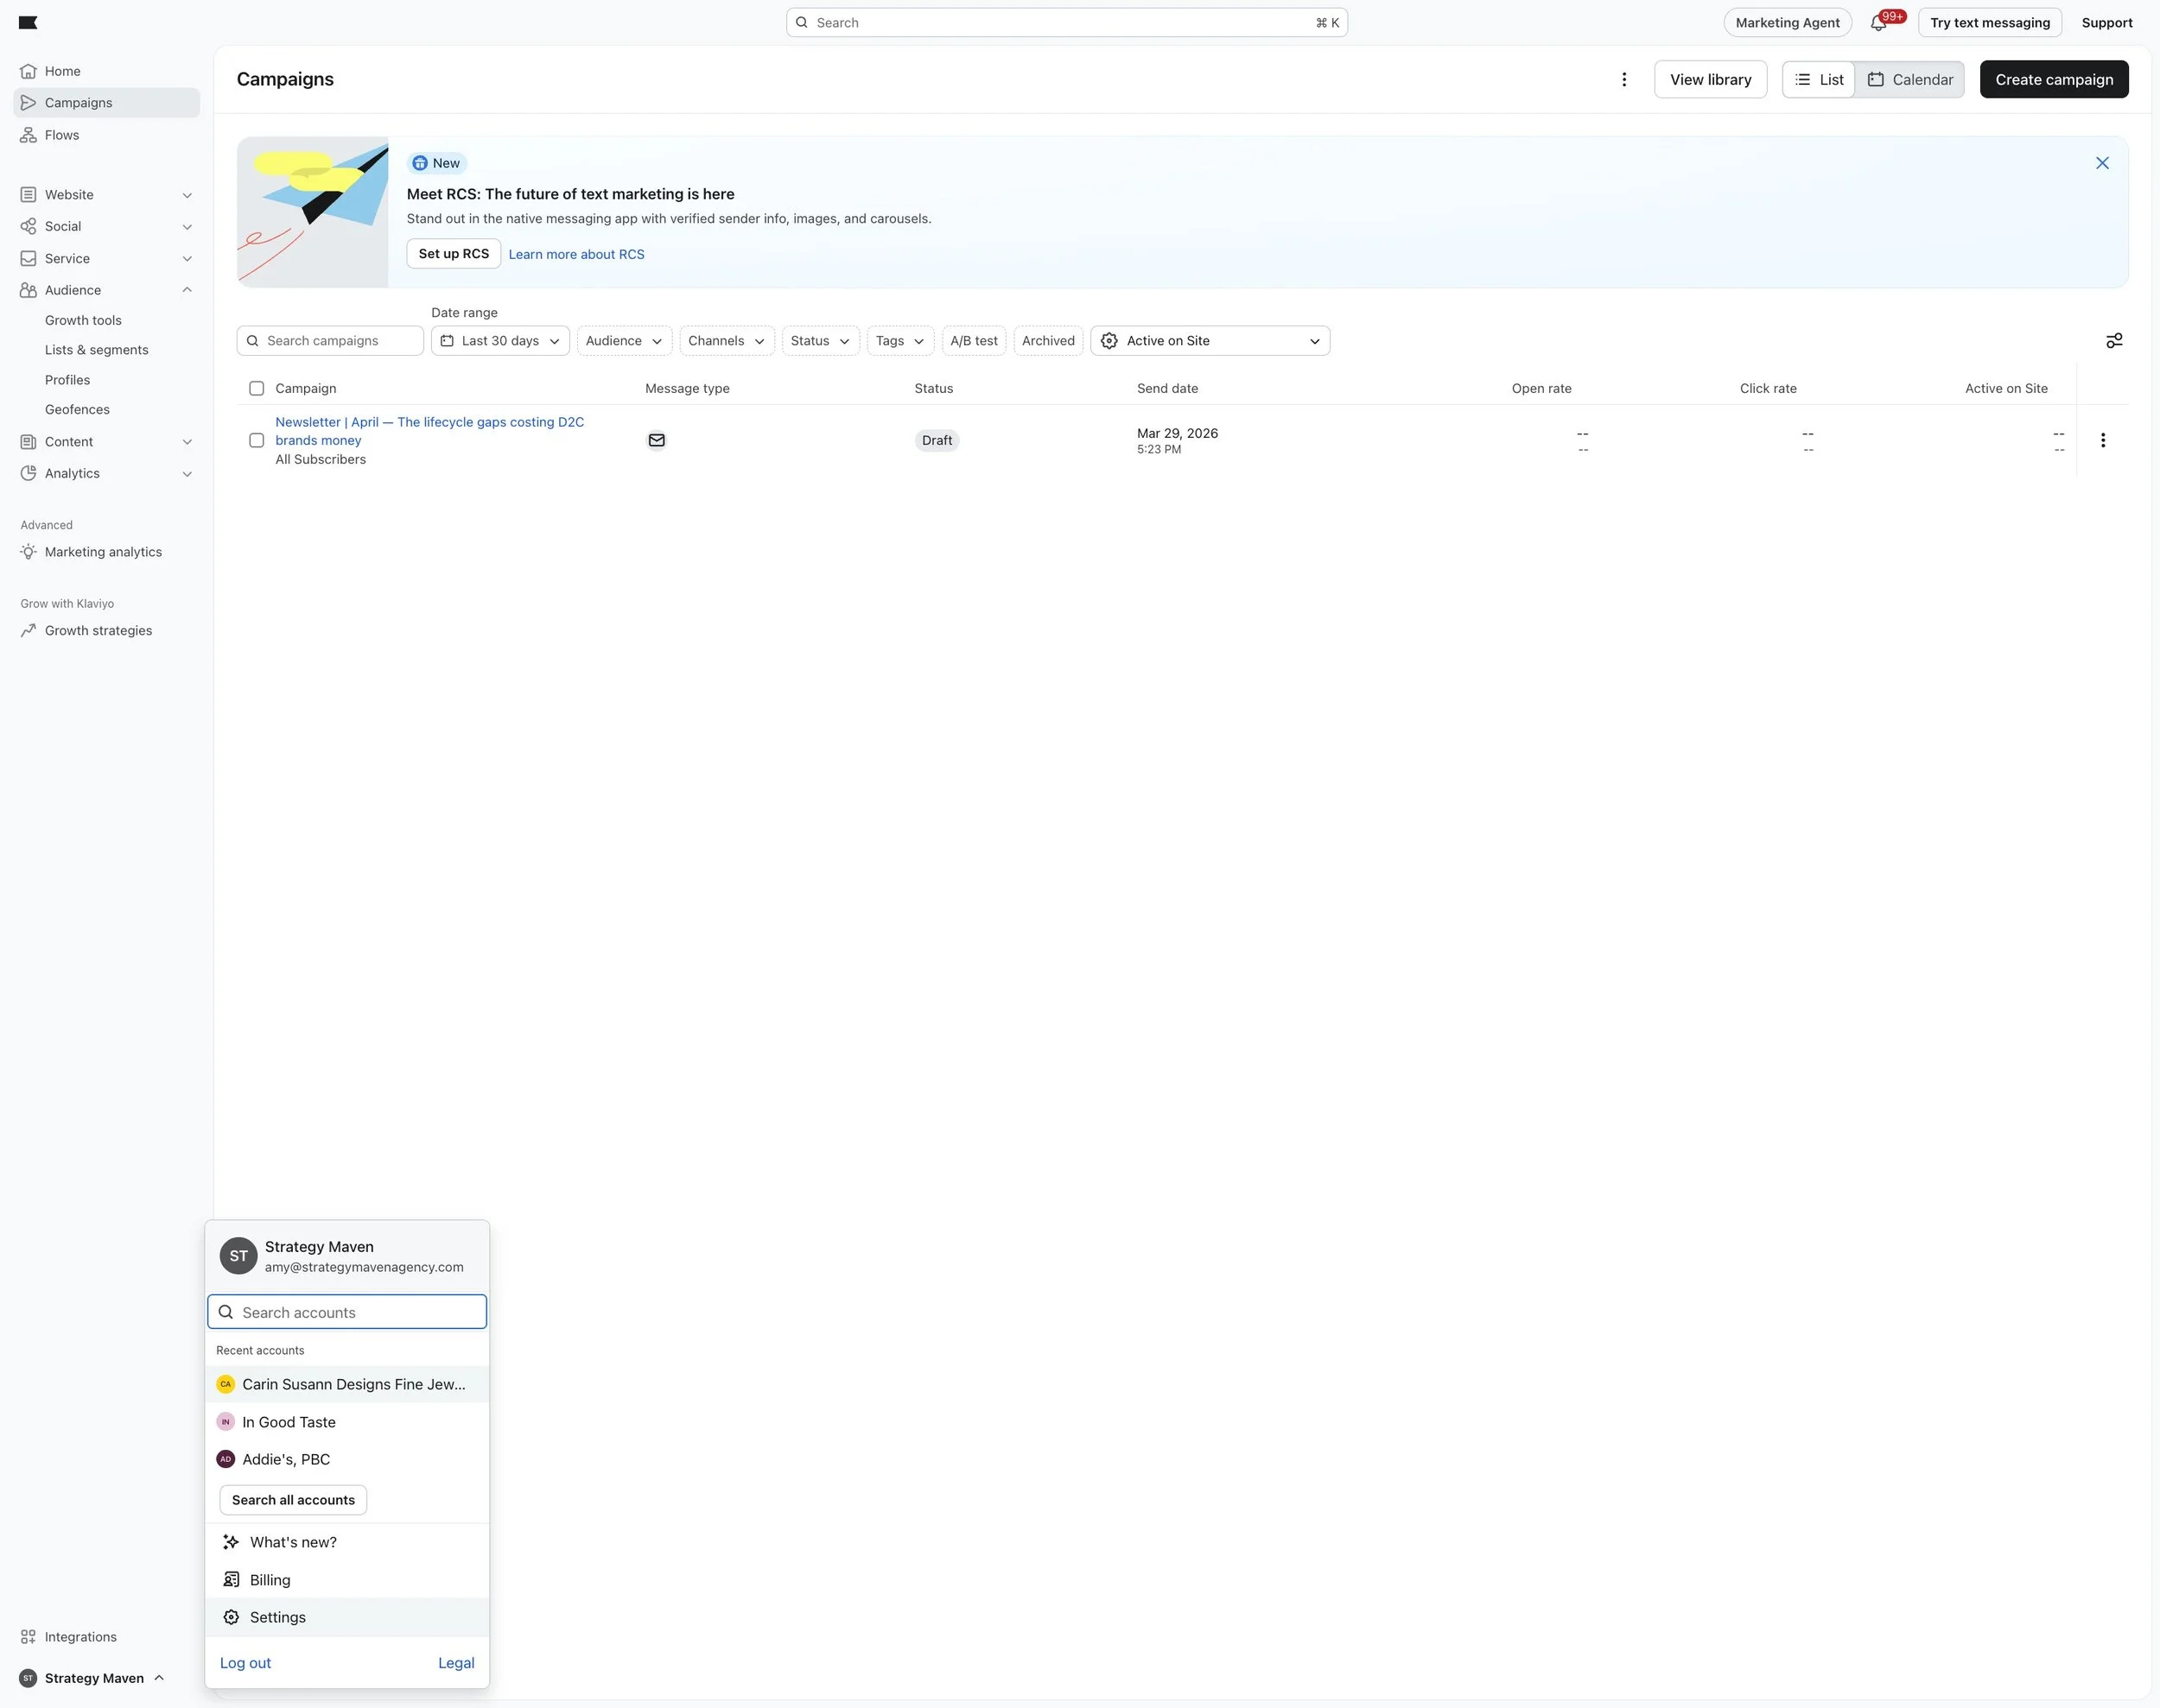Collapse the Audience sidebar section
Viewport: 2160px width, 1708px height.
pos(186,290)
